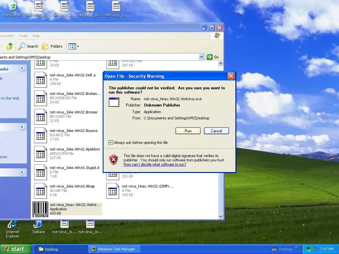Screen dimensions: 339x254
Task: Select the Joke.Win32.Brosser file icon
Action: click(40, 117)
